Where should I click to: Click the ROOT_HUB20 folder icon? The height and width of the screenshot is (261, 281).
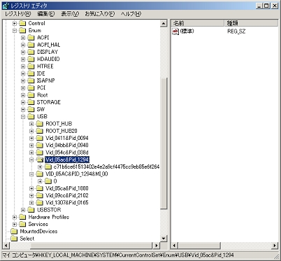[40, 131]
